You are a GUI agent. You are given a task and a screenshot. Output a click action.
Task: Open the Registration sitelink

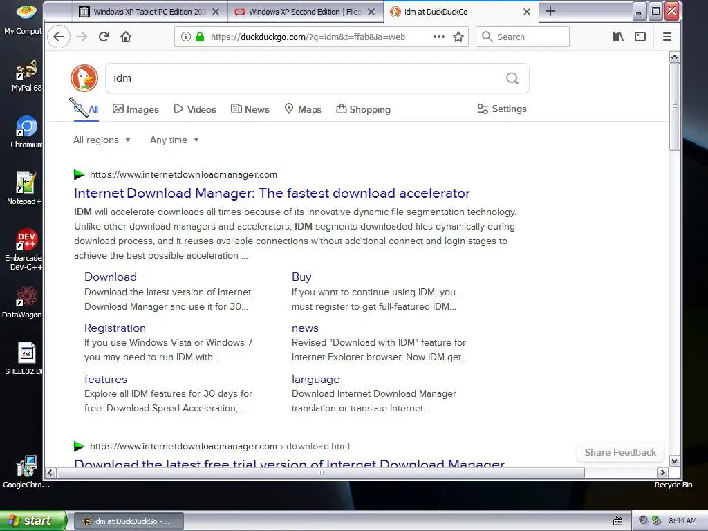click(115, 328)
